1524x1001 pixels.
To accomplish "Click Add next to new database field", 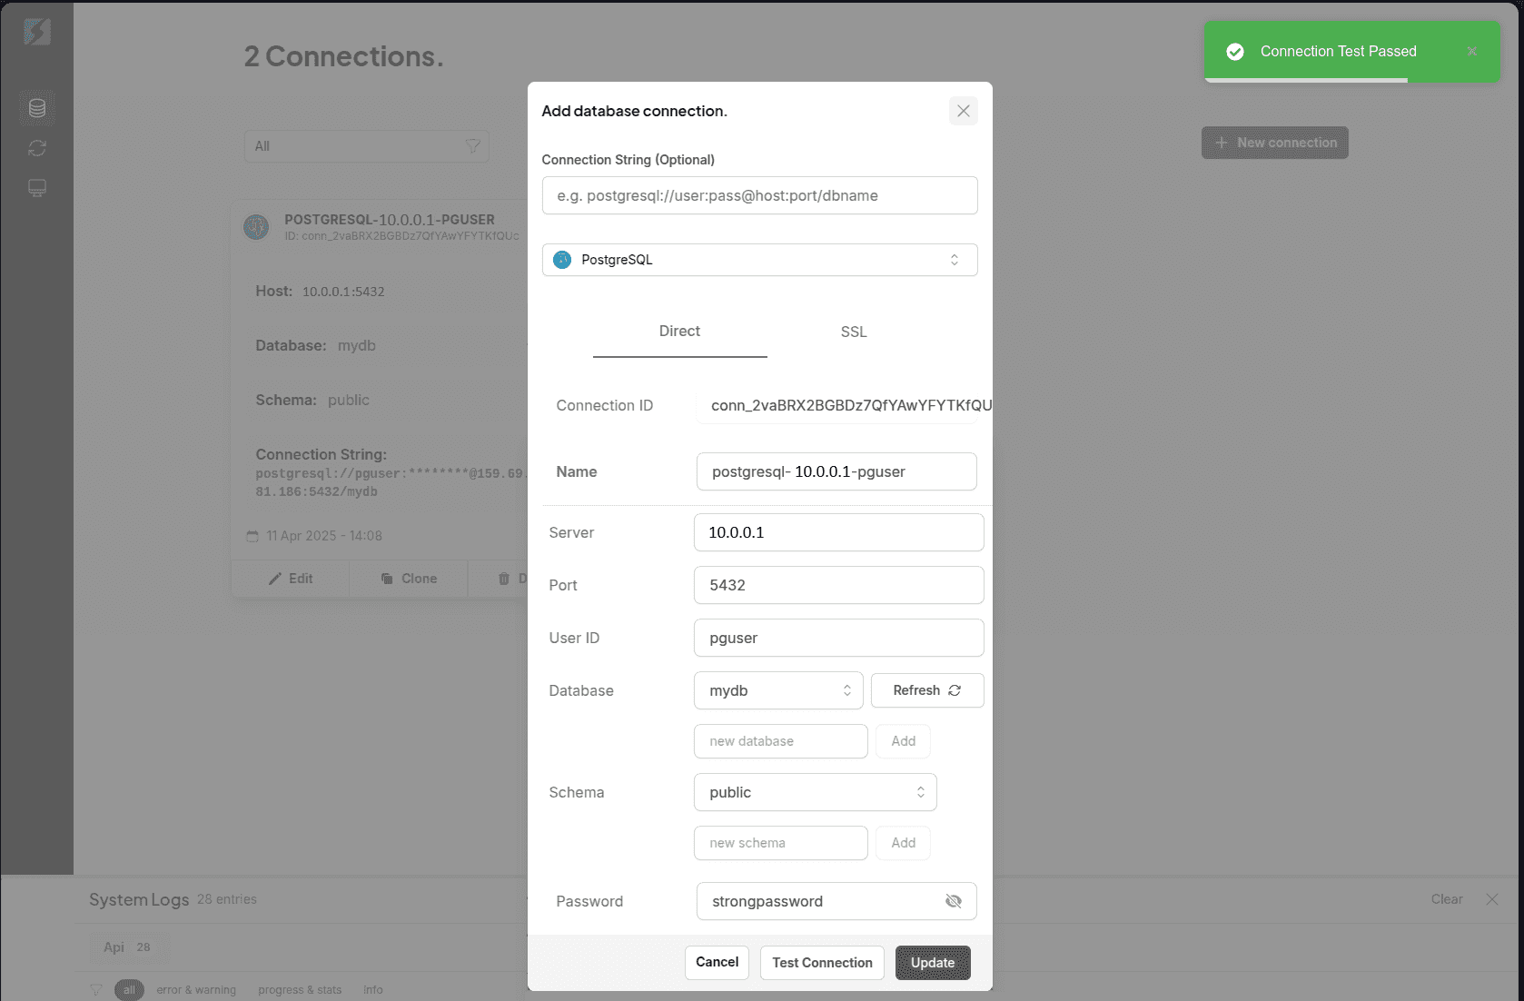I will click(x=904, y=741).
